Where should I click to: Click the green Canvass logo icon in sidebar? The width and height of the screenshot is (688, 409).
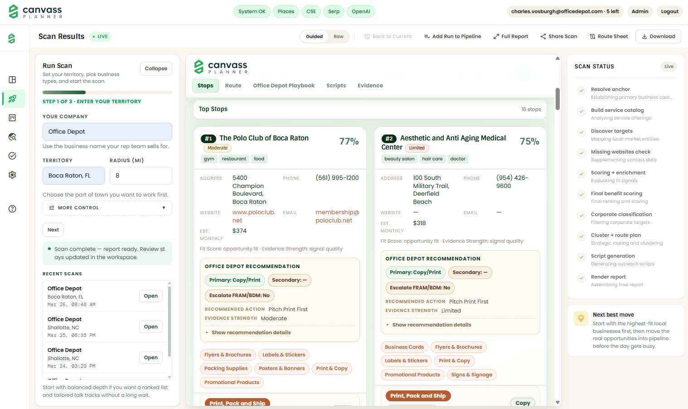coord(12,38)
